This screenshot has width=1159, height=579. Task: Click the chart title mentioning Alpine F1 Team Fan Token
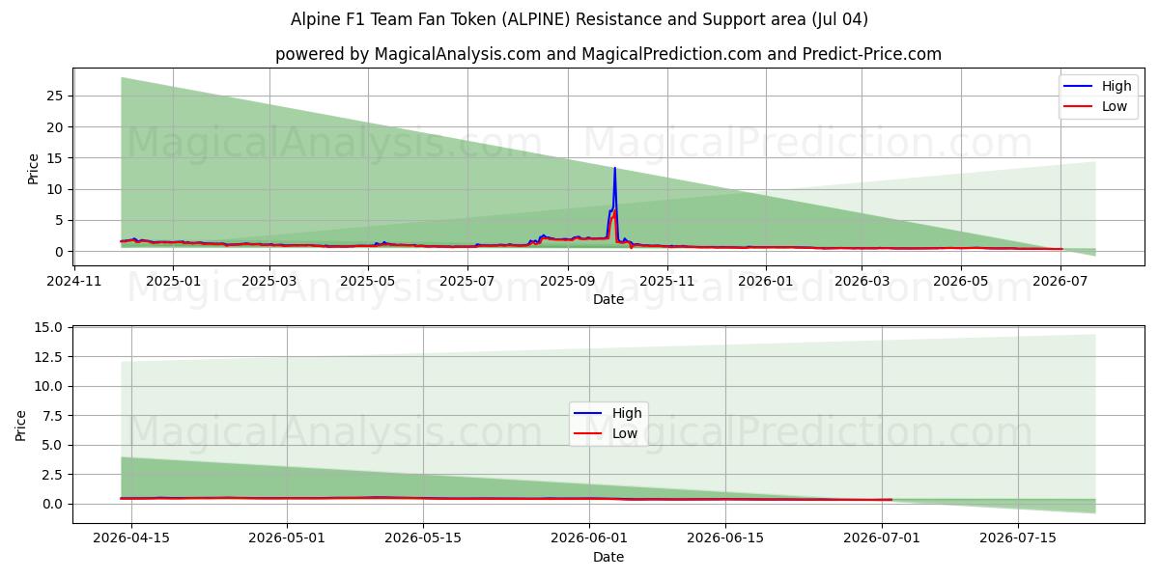pyautogui.click(x=579, y=19)
